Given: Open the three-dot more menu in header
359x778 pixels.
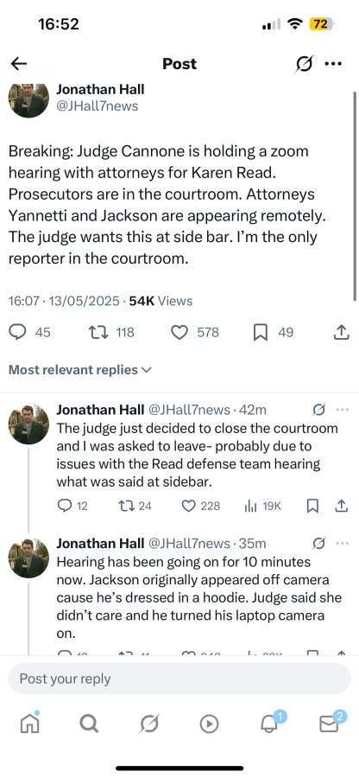Looking at the screenshot, I should (x=333, y=63).
